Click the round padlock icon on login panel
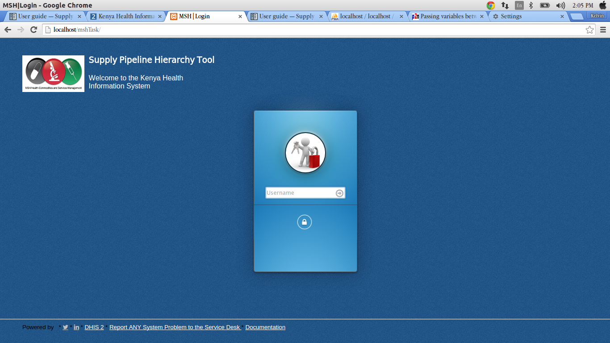610x343 pixels. pyautogui.click(x=305, y=222)
